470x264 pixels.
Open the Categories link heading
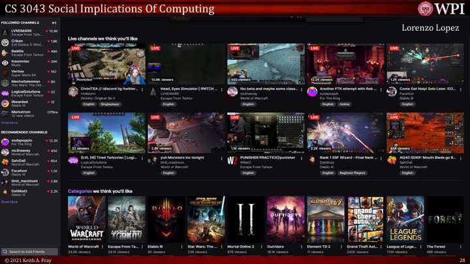(80, 191)
